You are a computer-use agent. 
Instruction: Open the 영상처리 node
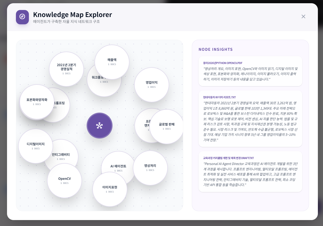pyautogui.click(x=150, y=168)
